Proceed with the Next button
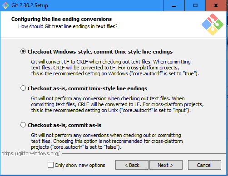Viewport: 228px width, 176px height. click(166, 165)
